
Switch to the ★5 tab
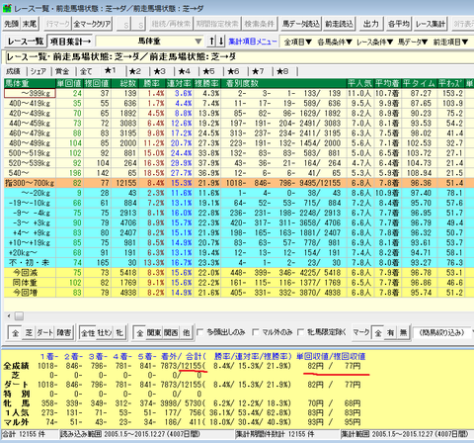(x=208, y=71)
